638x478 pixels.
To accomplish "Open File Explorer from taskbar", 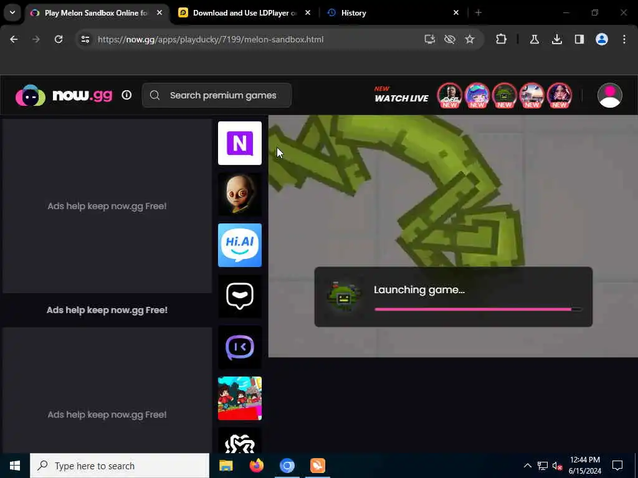I will [x=226, y=466].
